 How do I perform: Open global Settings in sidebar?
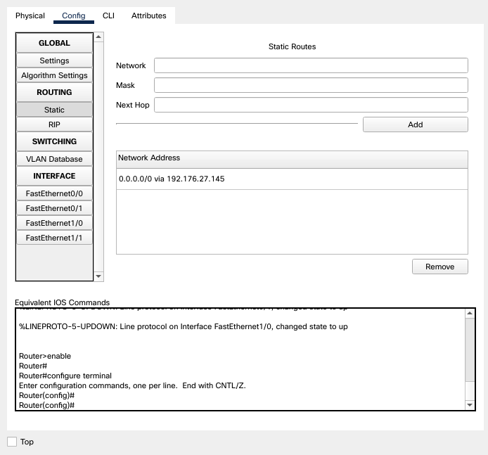click(54, 60)
